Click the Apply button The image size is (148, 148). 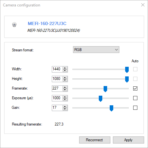tap(128, 140)
